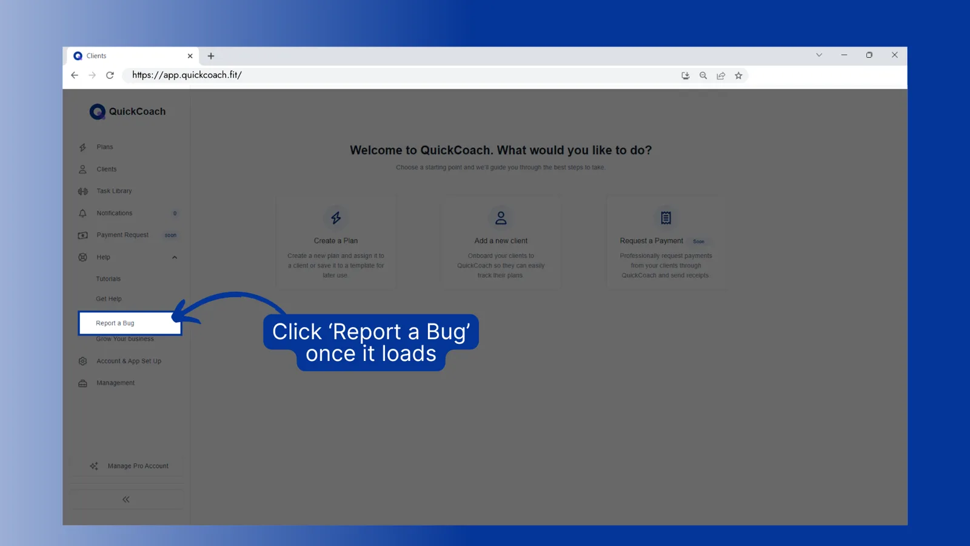This screenshot has height=546, width=970.
Task: Click the Notifications bell icon
Action: pos(82,213)
